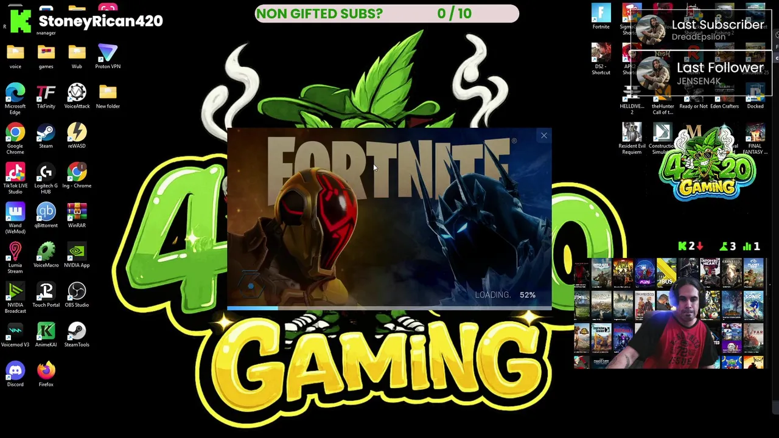Image resolution: width=779 pixels, height=438 pixels.
Task: Launch TikFinity from desktop
Action: tap(46, 96)
